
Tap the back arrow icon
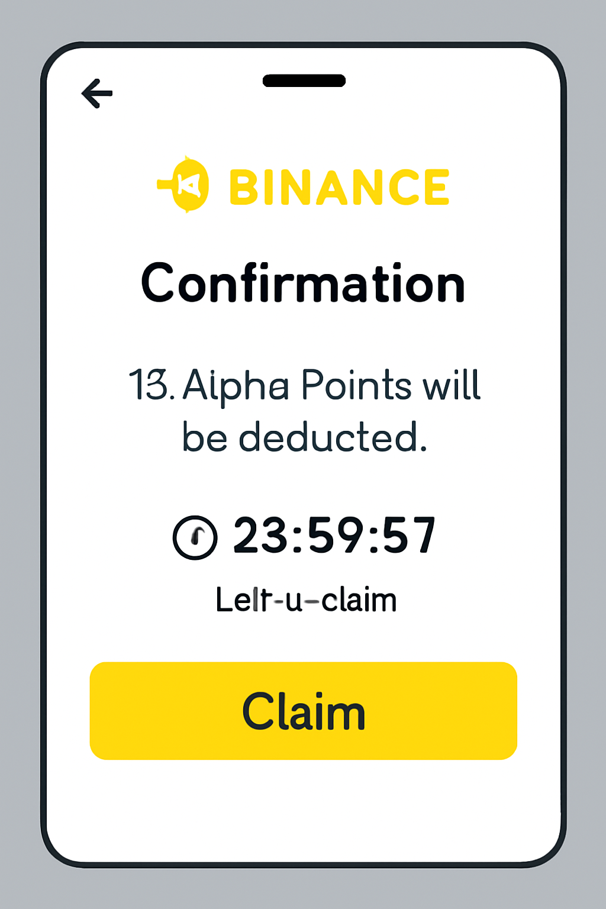(97, 94)
